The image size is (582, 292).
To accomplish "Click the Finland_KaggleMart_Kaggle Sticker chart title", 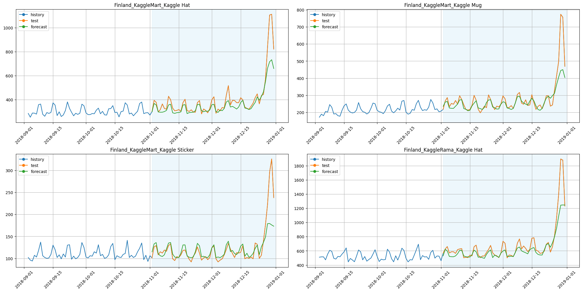I will click(x=152, y=150).
